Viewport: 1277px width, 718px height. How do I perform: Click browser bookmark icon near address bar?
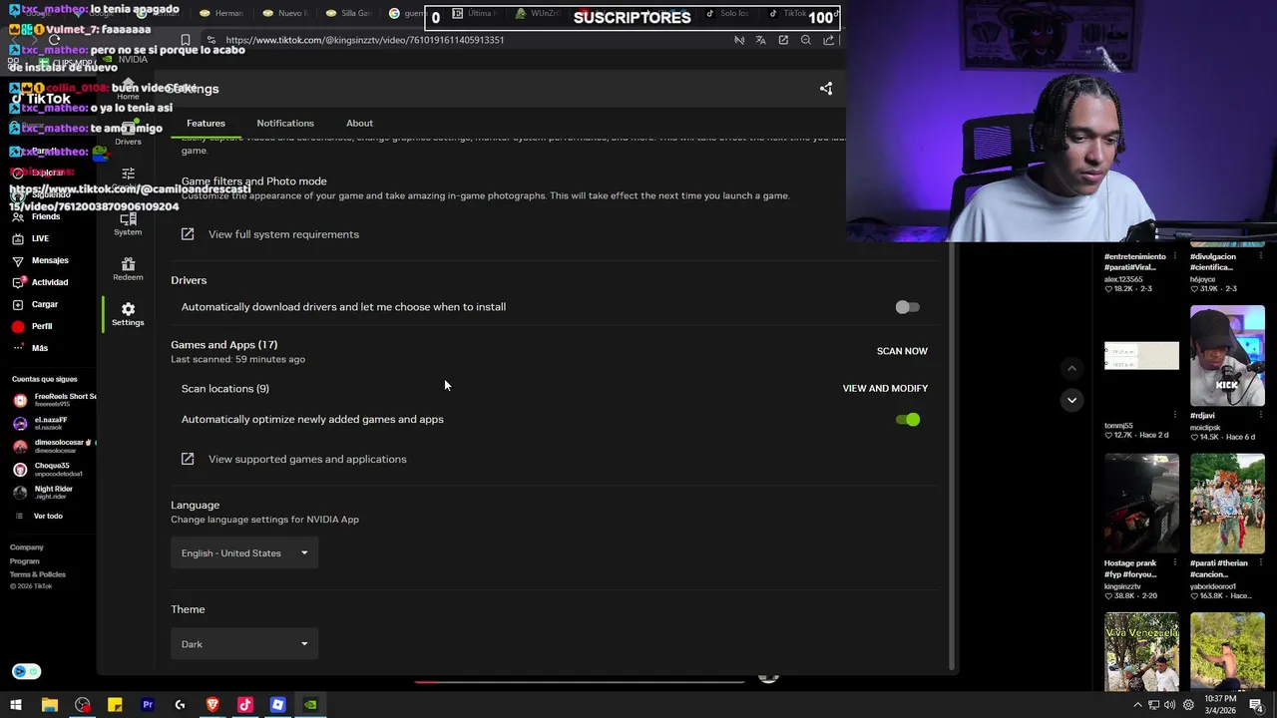click(186, 40)
